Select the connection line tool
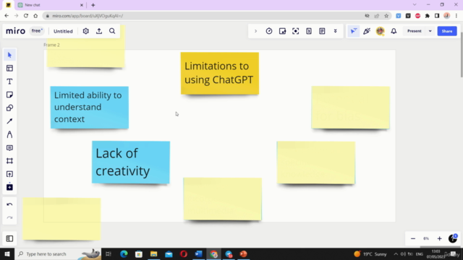This screenshot has height=260, width=463. (9, 121)
